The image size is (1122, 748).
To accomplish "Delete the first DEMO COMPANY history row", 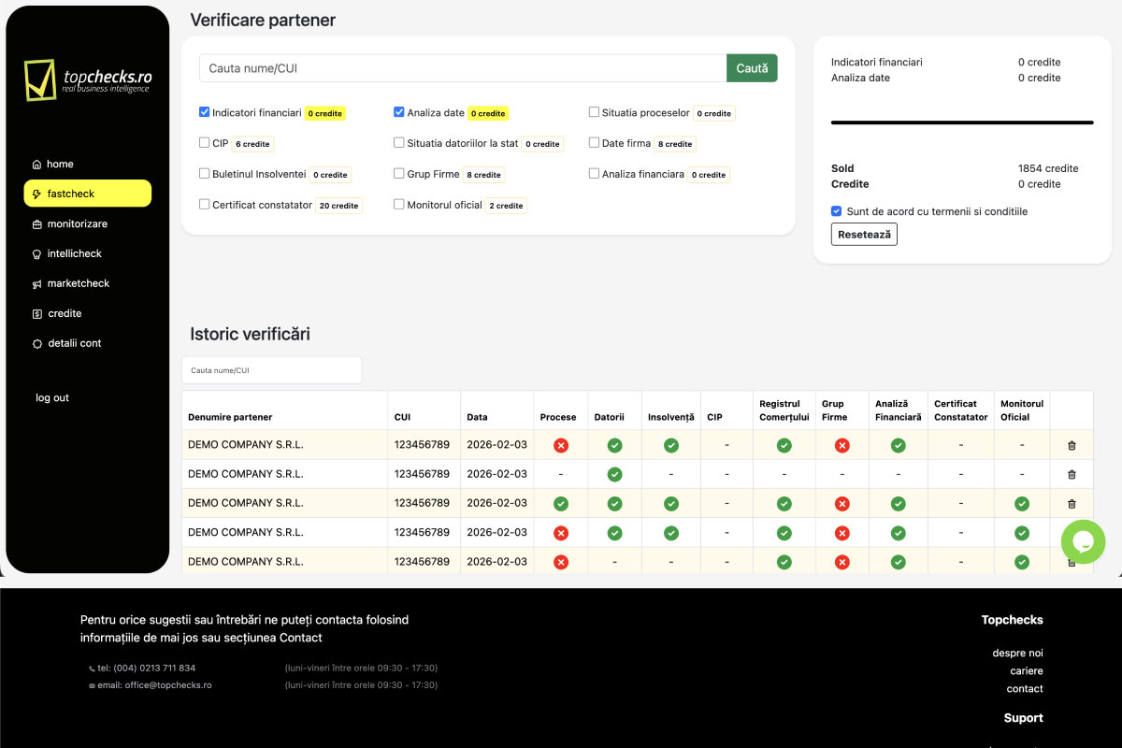I will 1072,446.
